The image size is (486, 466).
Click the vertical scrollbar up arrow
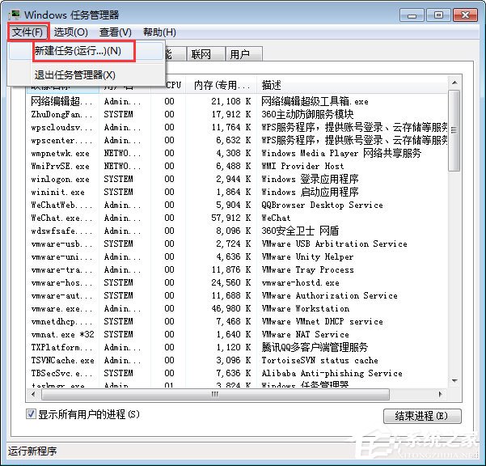click(454, 83)
